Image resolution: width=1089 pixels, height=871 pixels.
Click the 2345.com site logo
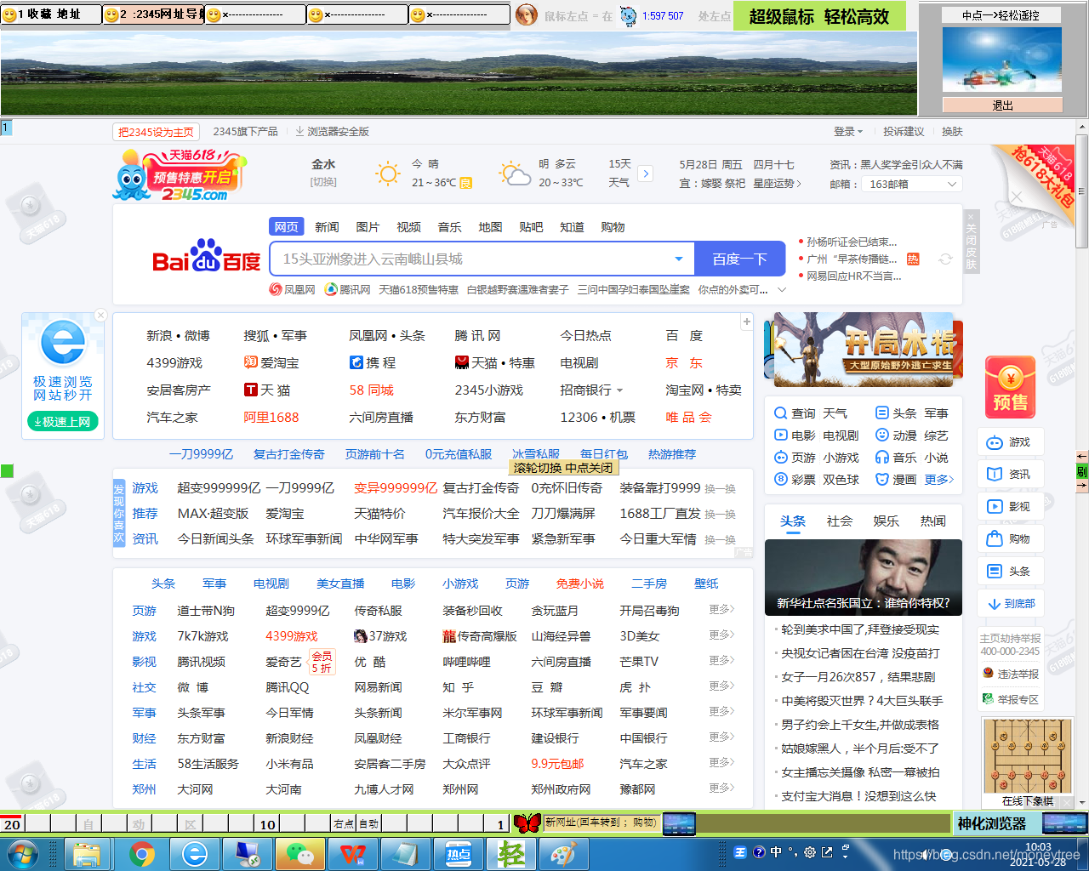tap(180, 176)
